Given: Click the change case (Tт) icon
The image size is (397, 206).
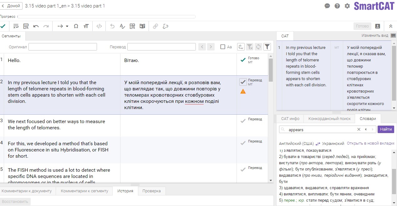Looking at the screenshot, I should pyautogui.click(x=86, y=26).
